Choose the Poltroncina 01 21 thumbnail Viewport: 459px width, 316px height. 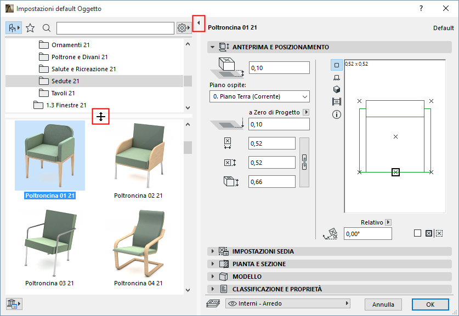tap(50, 156)
